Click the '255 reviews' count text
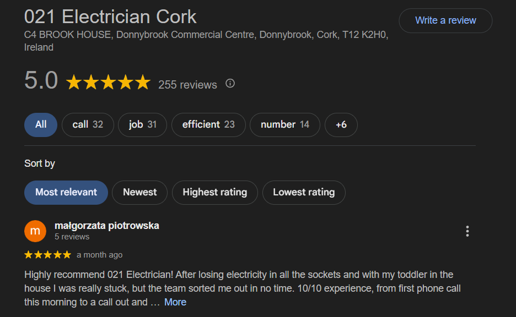 click(187, 85)
